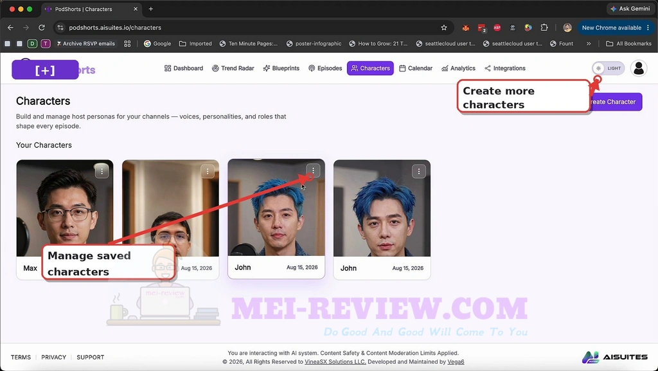Open the Extensions puzzle-piece menu

[x=544, y=28]
